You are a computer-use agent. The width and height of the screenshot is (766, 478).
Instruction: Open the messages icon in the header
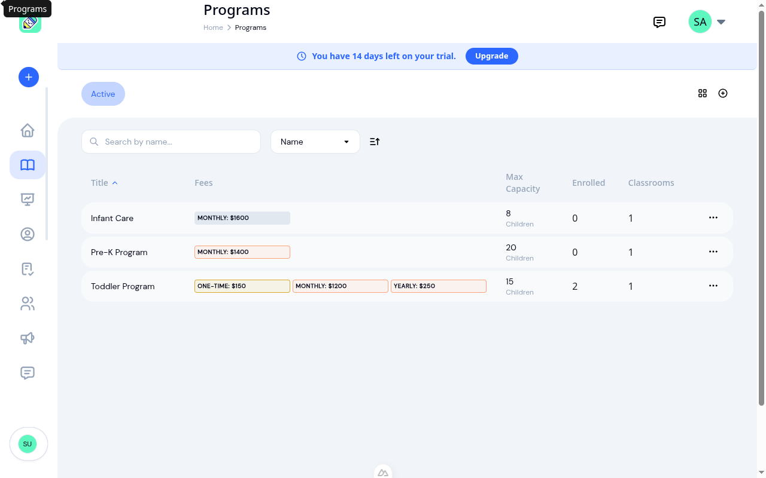coord(659,22)
